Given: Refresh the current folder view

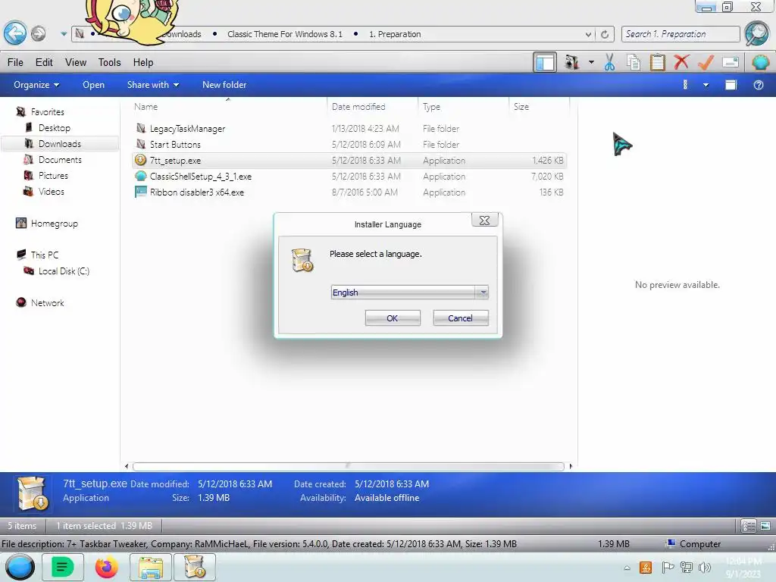Looking at the screenshot, I should (605, 35).
